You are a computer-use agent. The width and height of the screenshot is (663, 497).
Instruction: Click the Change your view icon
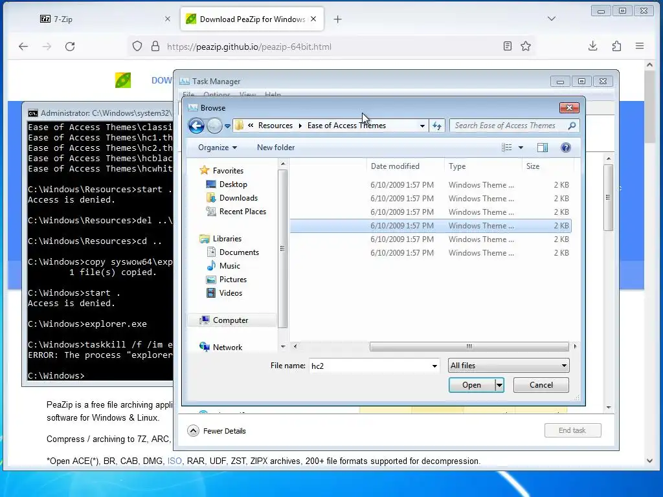point(506,148)
